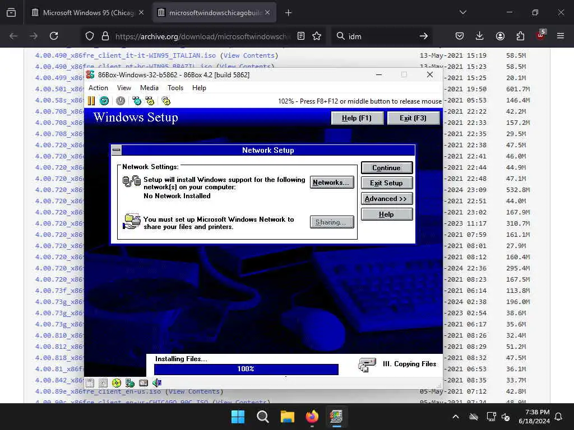
Task: Open Firefox hamburger application menu
Action: pyautogui.click(x=561, y=36)
